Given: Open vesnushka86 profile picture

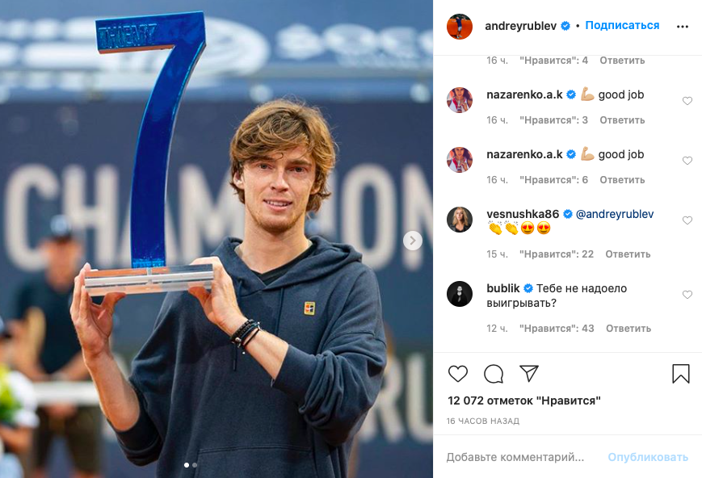Looking at the screenshot, I should point(460,220).
